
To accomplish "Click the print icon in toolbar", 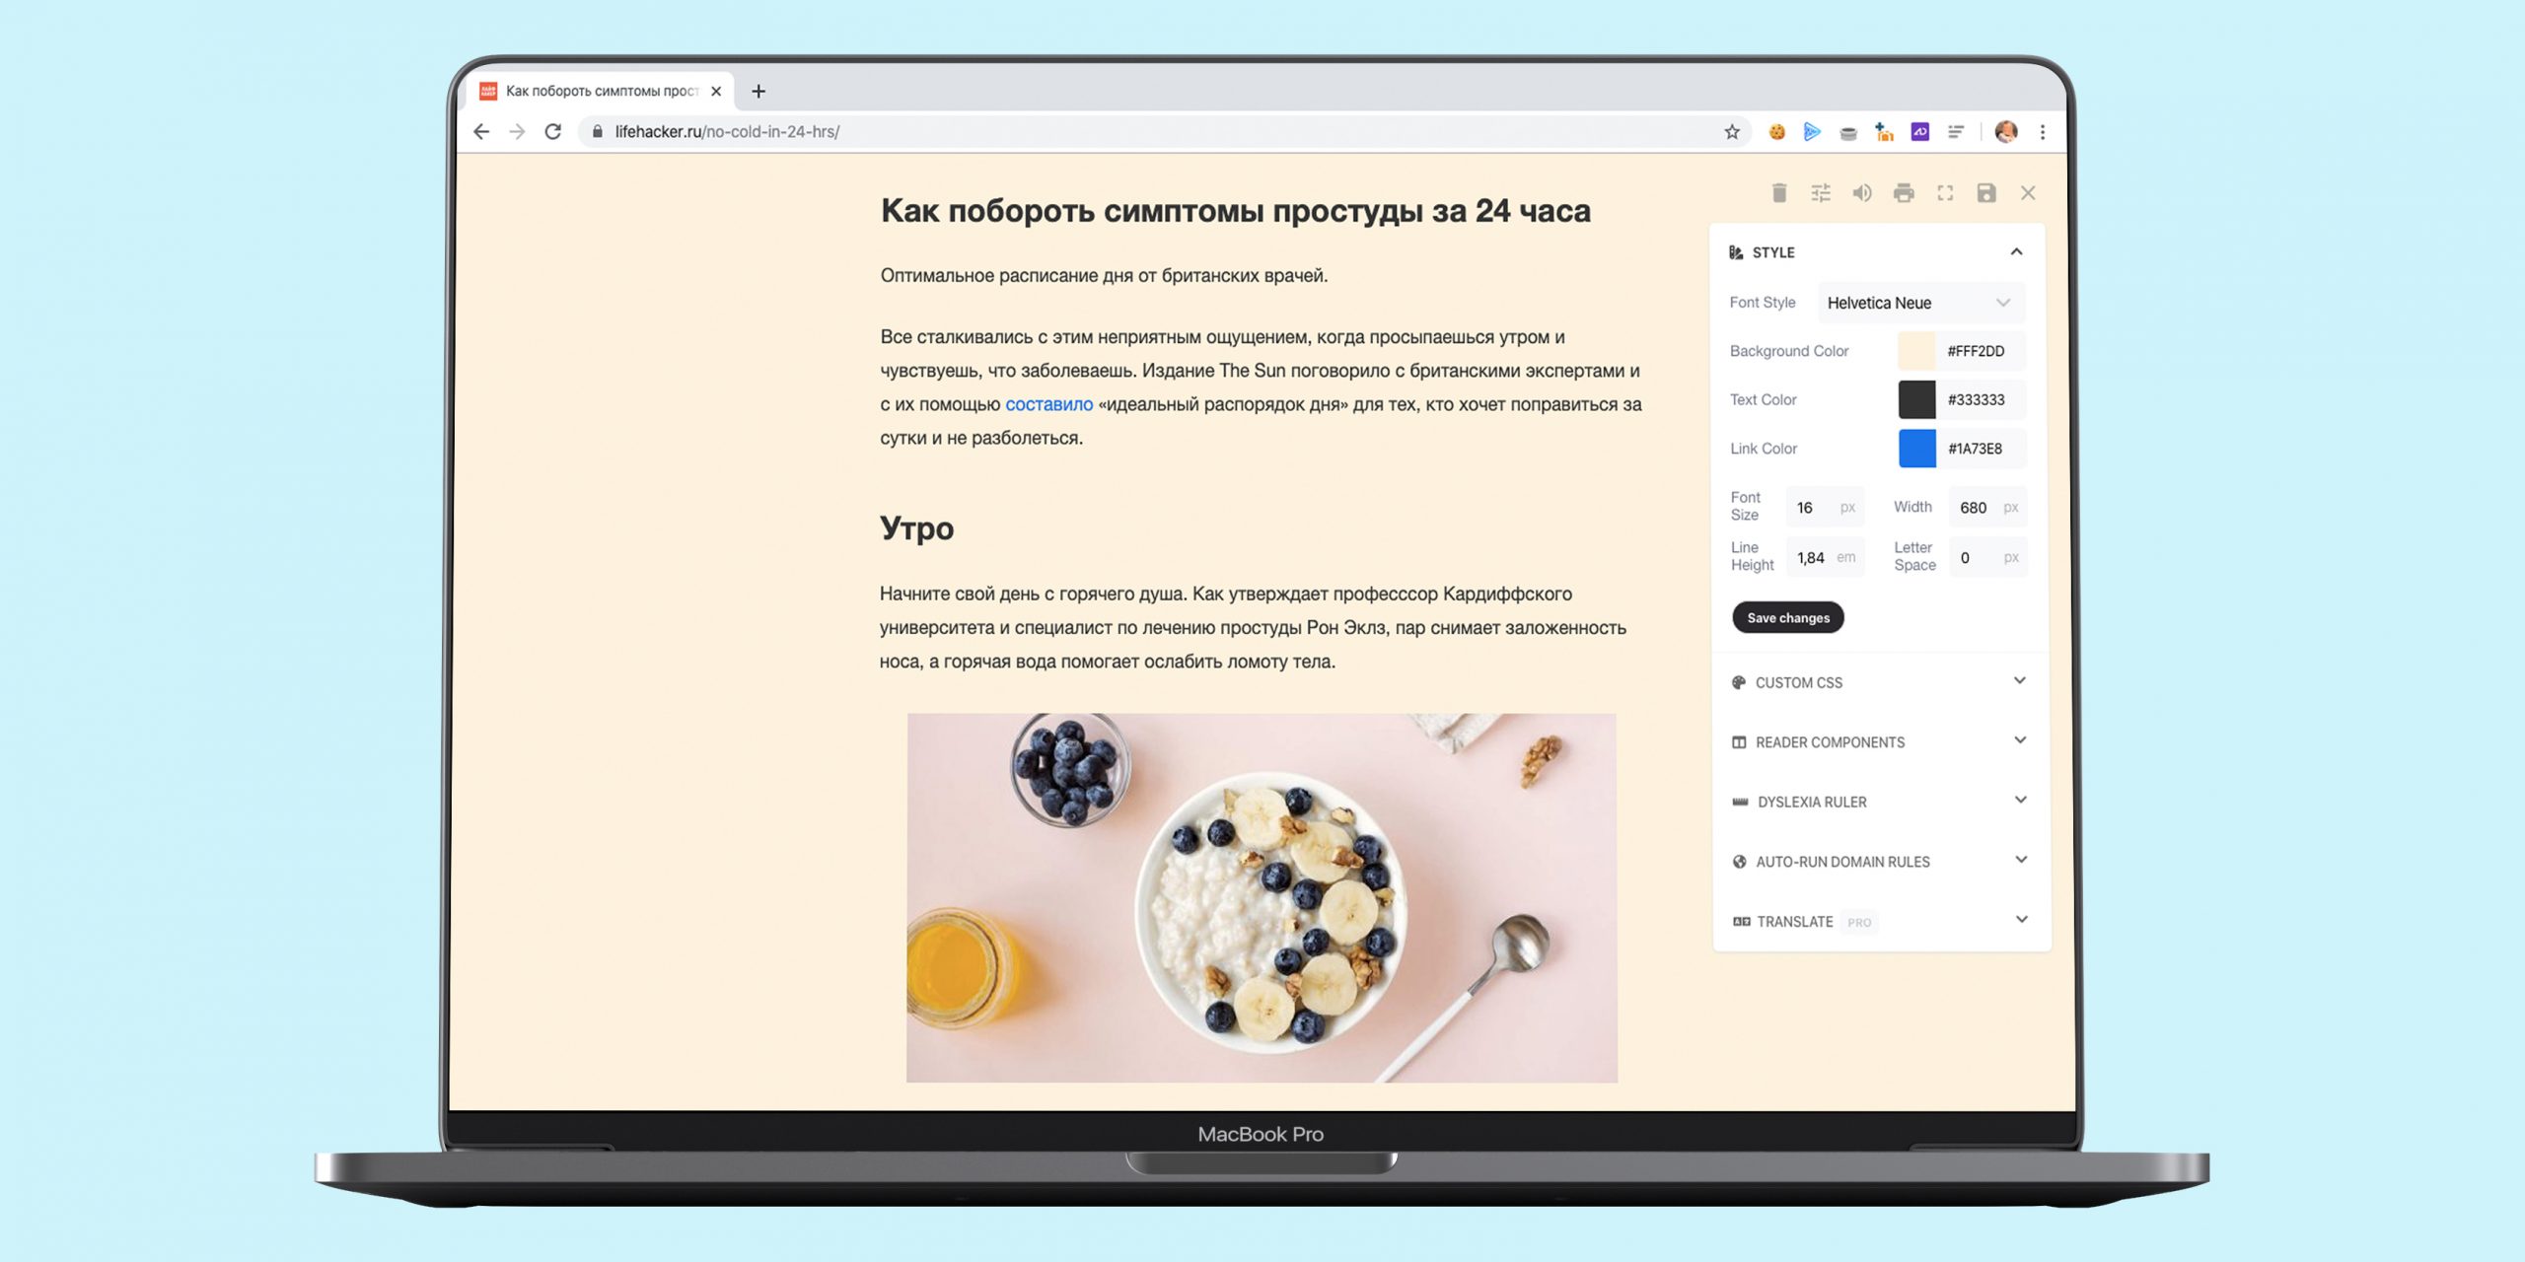I will click(1902, 191).
